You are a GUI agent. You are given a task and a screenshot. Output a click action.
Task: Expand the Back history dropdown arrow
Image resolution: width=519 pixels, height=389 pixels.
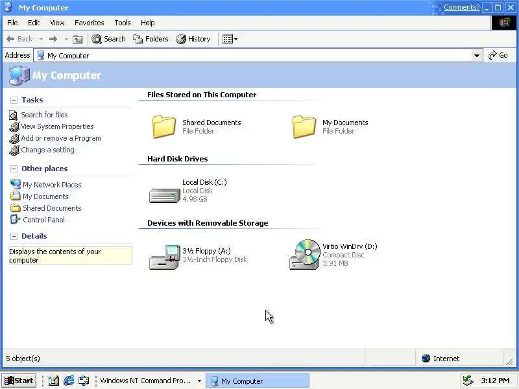click(x=41, y=39)
